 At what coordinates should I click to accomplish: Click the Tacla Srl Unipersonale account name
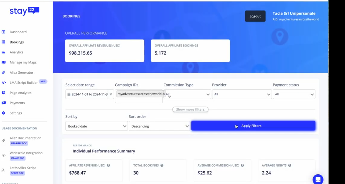click(294, 13)
